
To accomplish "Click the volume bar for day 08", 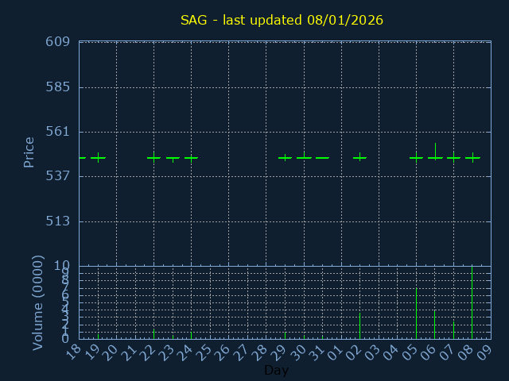I will (x=472, y=302).
